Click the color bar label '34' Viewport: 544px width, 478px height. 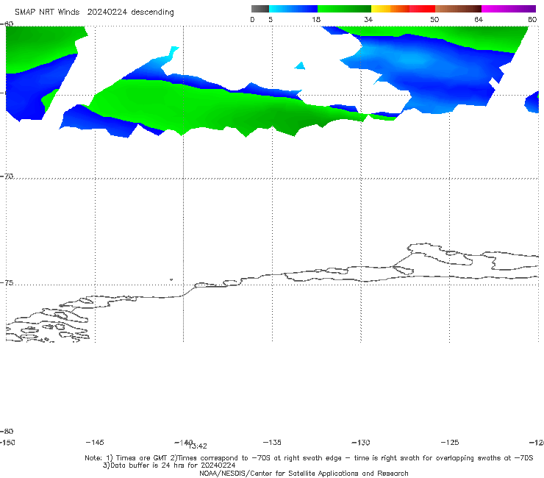(368, 19)
